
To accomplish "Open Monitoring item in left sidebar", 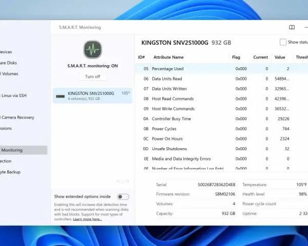I will pyautogui.click(x=24, y=150).
